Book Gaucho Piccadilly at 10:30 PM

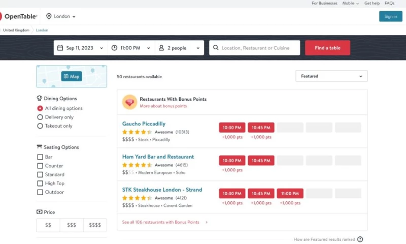232,128
